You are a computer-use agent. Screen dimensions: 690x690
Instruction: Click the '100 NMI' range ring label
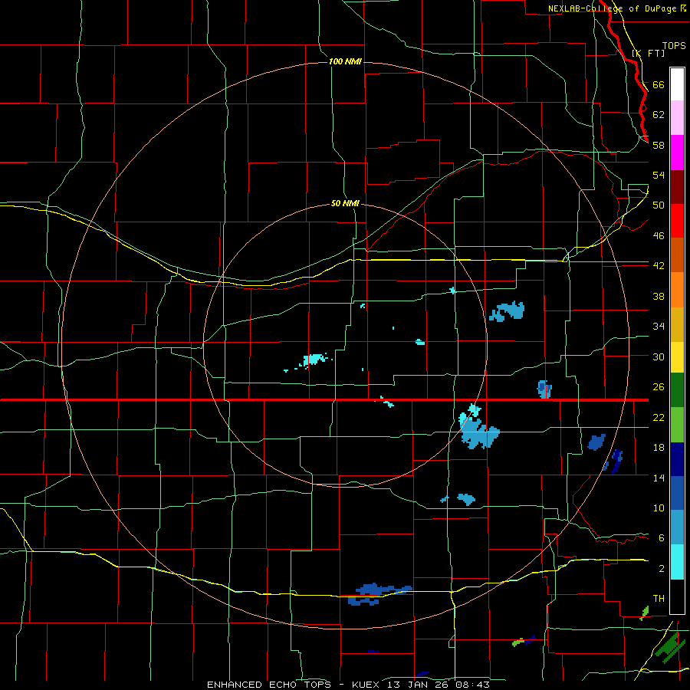pyautogui.click(x=345, y=61)
